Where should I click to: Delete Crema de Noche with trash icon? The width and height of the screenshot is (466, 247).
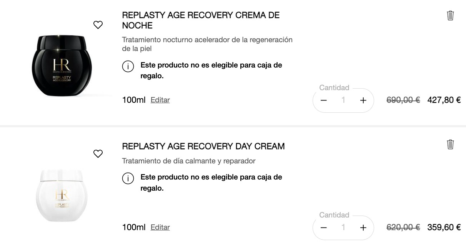450,16
